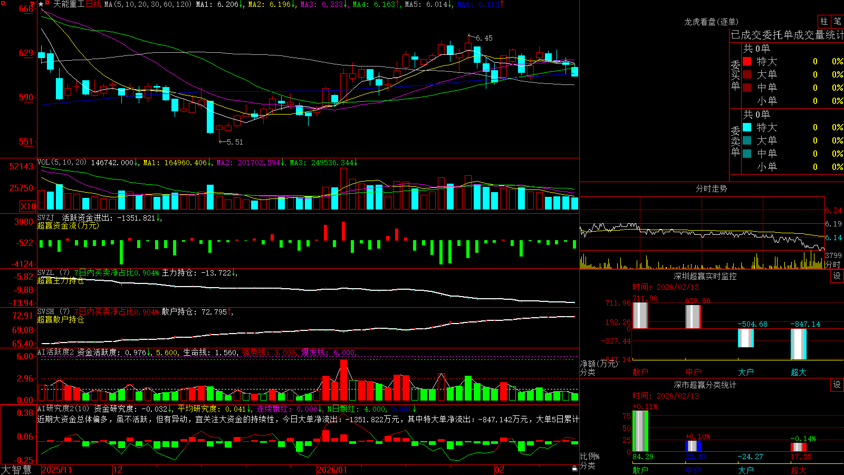Viewport: 844px width, 475px height.
Task: Click the 时间: 2026/02/13 label under 深圳超赢实时监控
Action: pyautogui.click(x=666, y=287)
